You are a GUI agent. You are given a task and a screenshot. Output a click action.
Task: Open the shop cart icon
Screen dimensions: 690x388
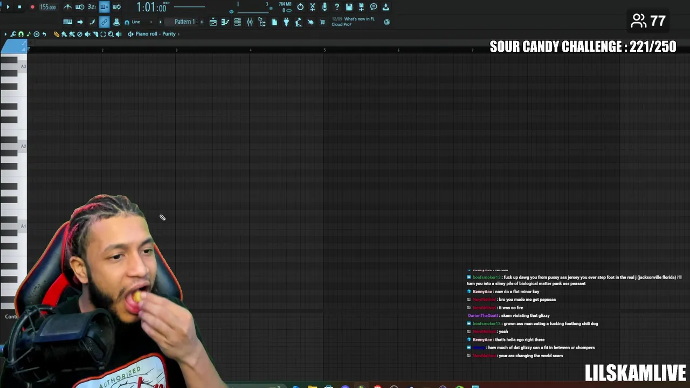(322, 22)
